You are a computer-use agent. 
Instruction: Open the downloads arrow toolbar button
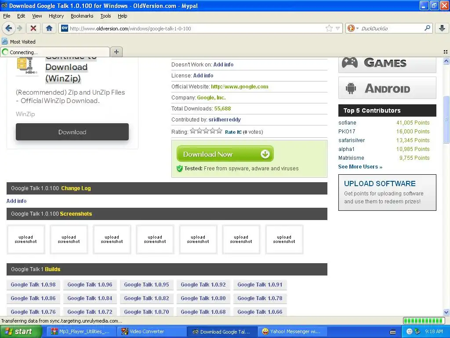click(x=442, y=28)
